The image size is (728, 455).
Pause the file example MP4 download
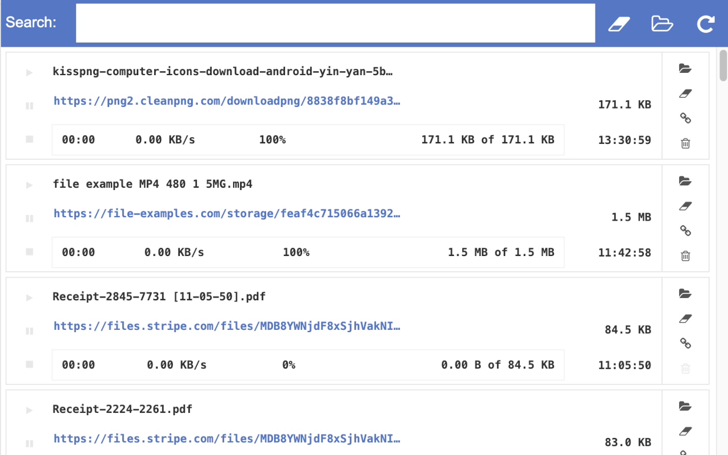28,218
